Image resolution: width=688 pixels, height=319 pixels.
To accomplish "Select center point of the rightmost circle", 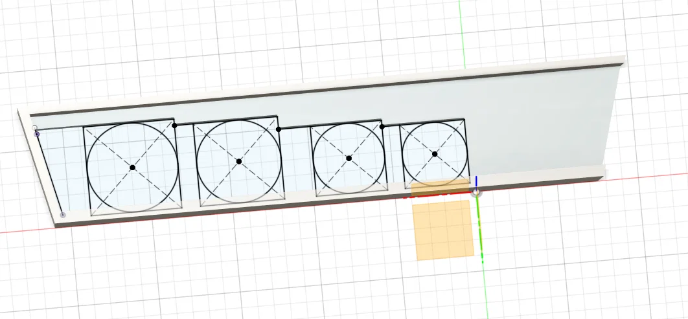I will (435, 154).
